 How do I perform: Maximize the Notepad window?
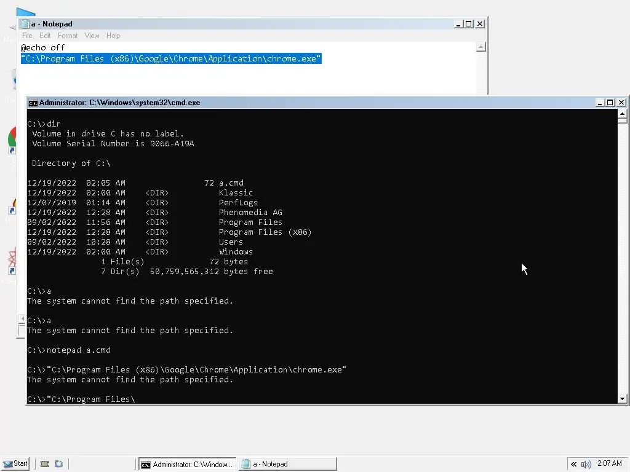pos(468,24)
